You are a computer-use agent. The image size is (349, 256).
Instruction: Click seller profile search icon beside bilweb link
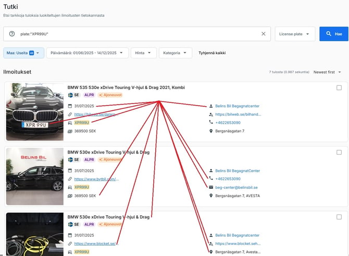tap(211, 114)
